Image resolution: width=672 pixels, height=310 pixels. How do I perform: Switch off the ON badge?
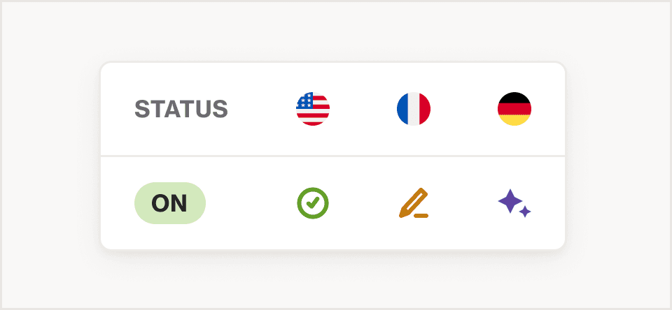click(170, 203)
